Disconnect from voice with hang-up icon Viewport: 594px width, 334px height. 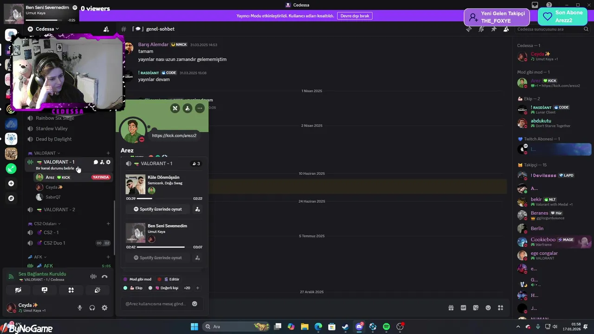pos(104,276)
